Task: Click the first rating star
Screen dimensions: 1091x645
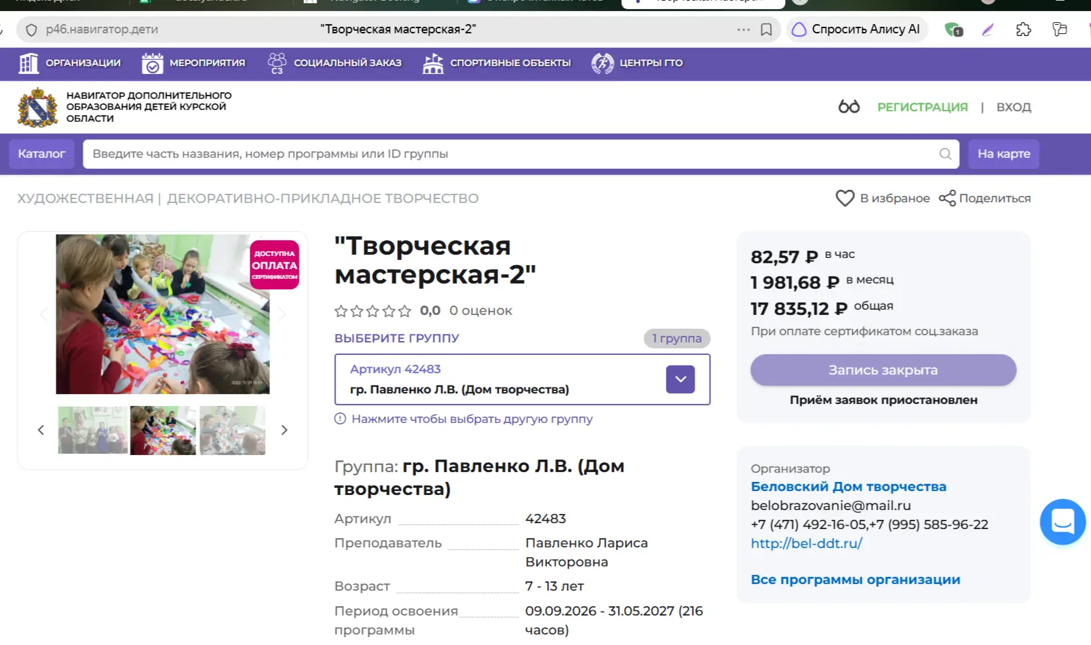Action: (341, 311)
